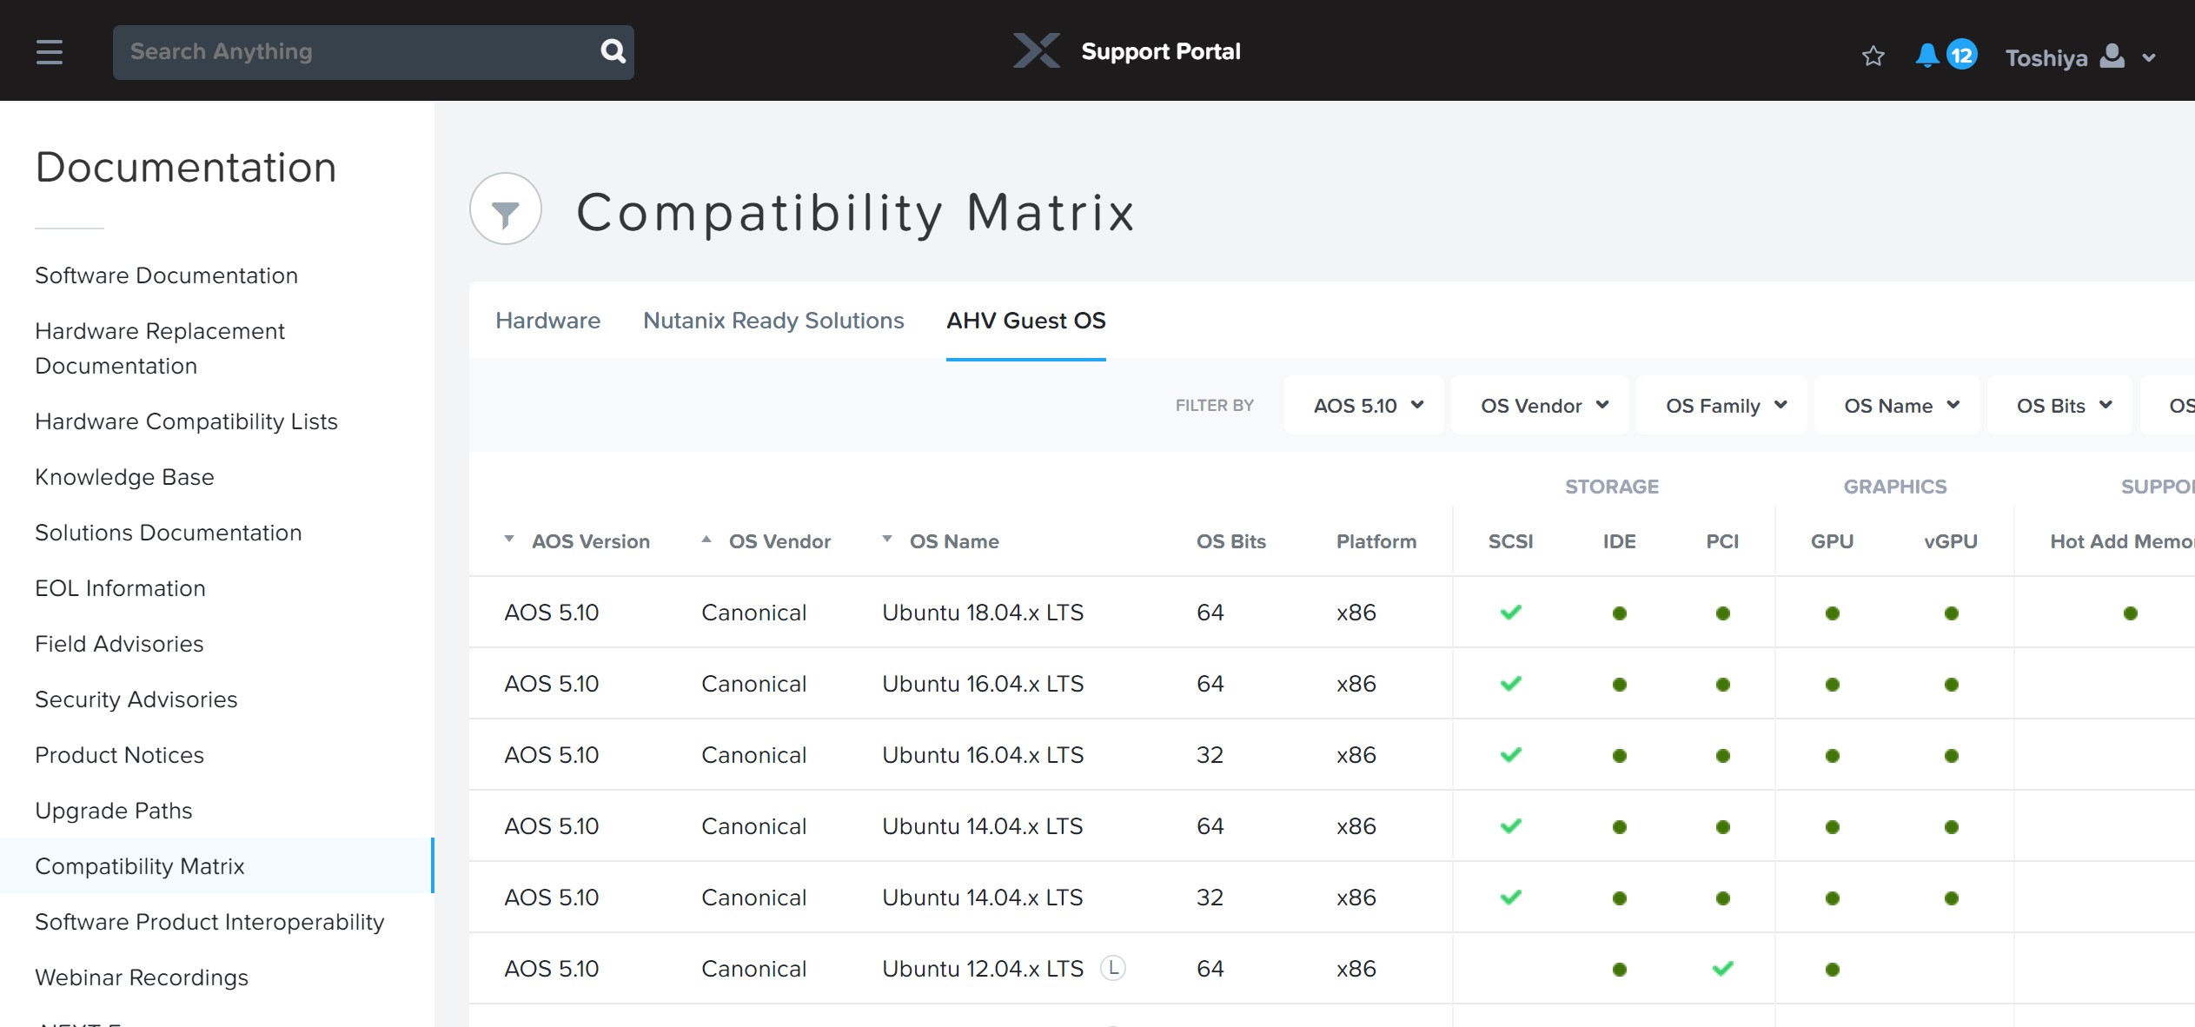Click the Platform column header
Image resolution: width=2195 pixels, height=1027 pixels.
[x=1376, y=541]
